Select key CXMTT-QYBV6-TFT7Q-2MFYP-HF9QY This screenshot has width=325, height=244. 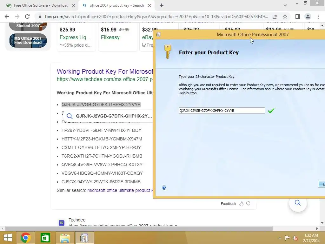click(x=101, y=147)
